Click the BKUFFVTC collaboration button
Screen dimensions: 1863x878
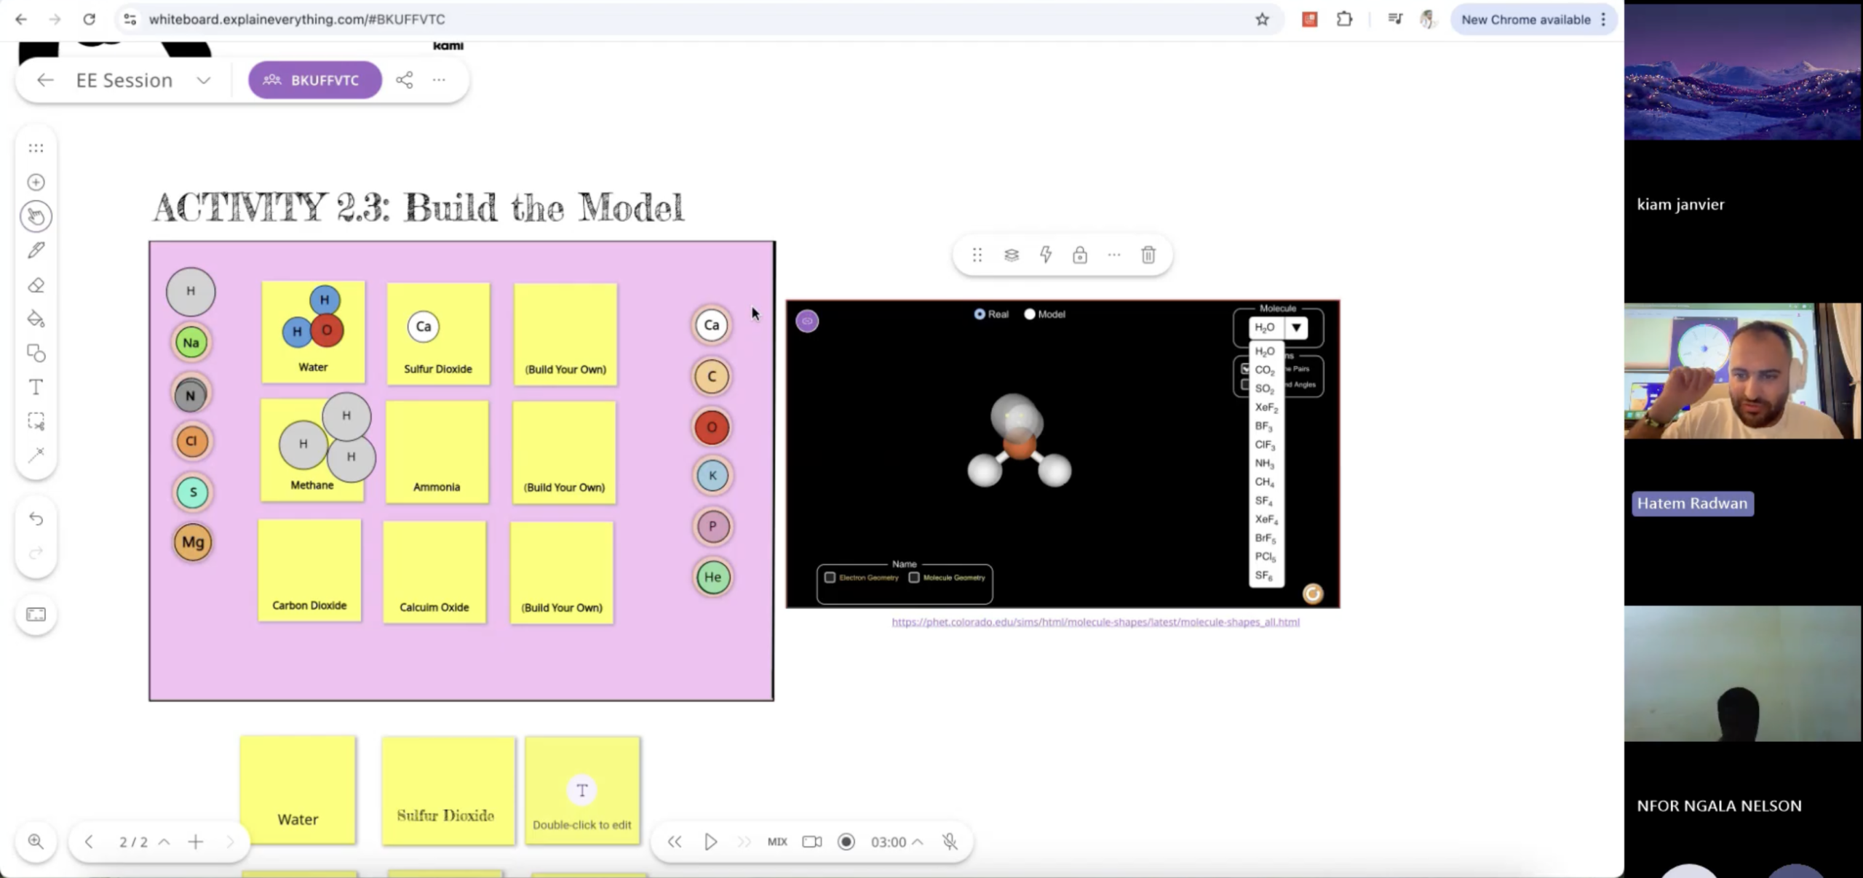(x=314, y=80)
